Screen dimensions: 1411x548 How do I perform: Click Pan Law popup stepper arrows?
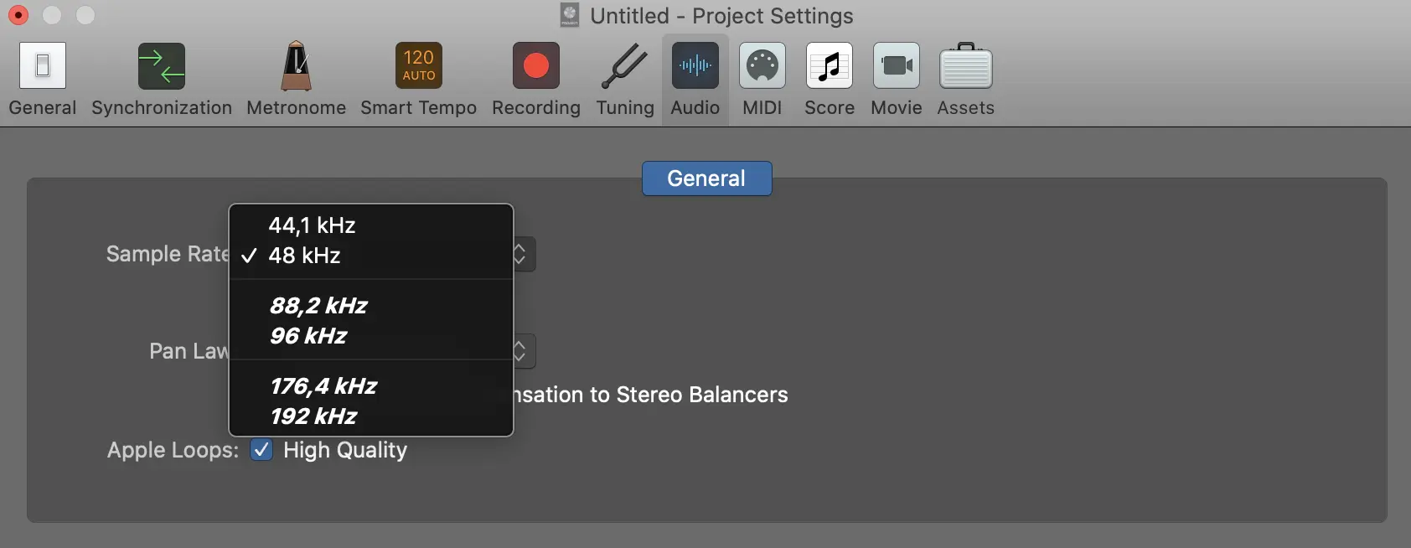pos(520,351)
